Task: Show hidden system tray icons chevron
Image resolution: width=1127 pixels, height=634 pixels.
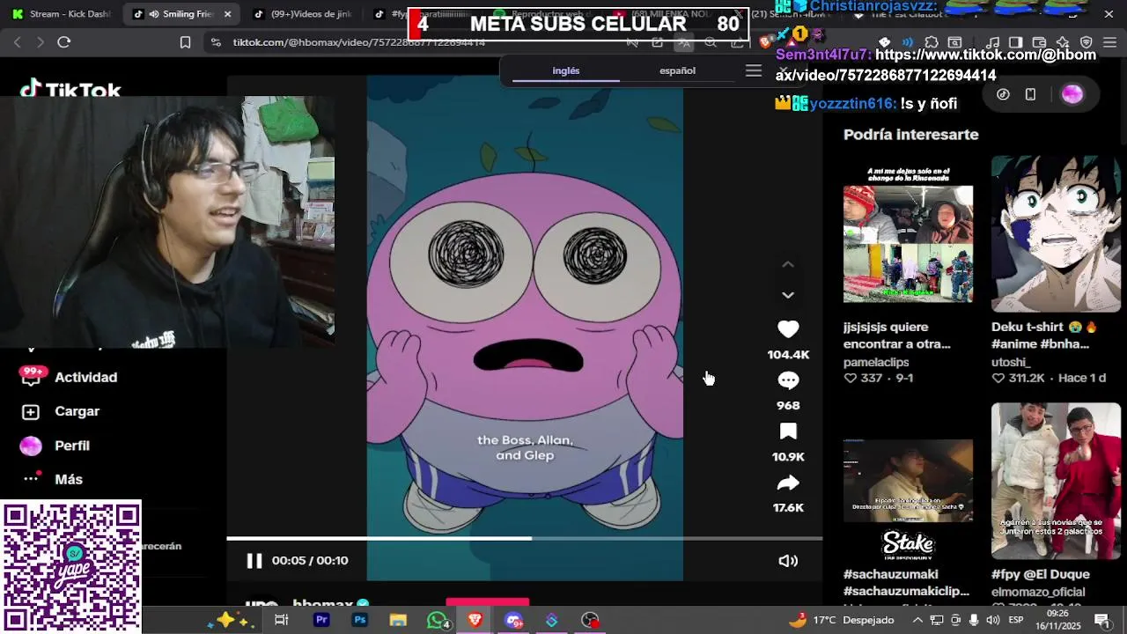Action: point(917,620)
